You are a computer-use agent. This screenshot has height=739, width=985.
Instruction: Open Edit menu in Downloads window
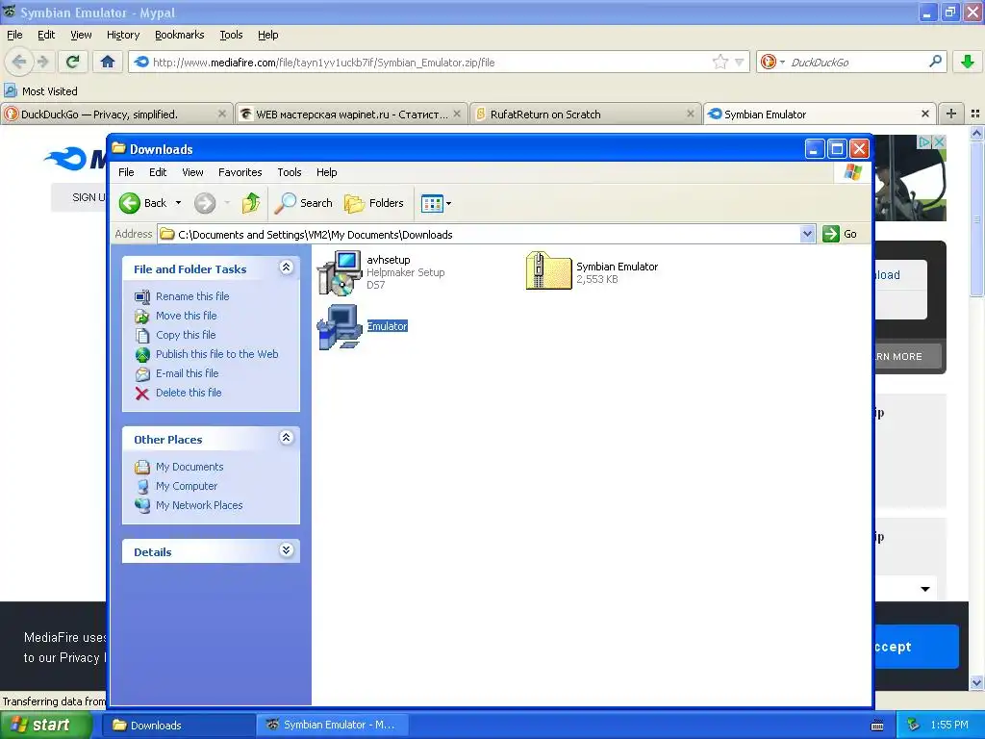(158, 172)
